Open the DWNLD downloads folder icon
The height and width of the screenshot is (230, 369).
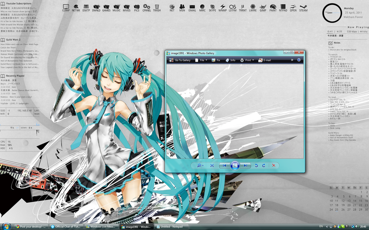coord(96,8)
